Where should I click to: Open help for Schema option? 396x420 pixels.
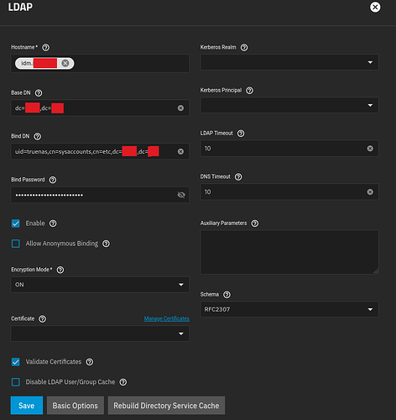(x=227, y=295)
